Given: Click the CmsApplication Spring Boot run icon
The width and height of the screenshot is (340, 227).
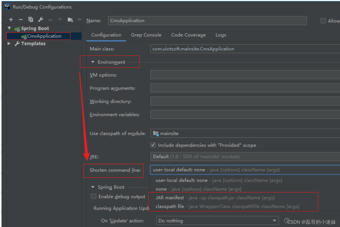Looking at the screenshot, I should tap(24, 36).
